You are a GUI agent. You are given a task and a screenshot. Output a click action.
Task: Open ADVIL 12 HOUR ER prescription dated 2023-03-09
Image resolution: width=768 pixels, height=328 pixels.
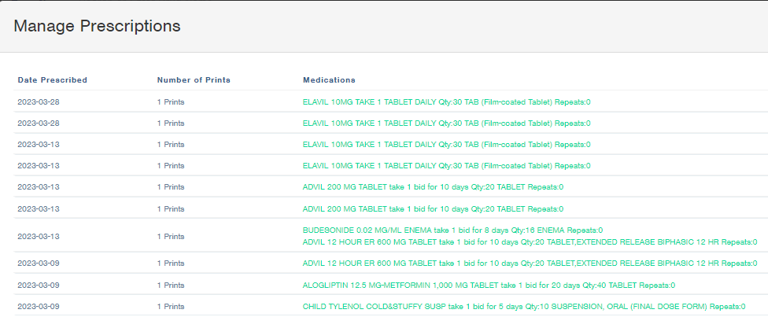click(530, 264)
